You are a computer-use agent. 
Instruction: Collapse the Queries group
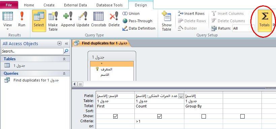coord(64,73)
